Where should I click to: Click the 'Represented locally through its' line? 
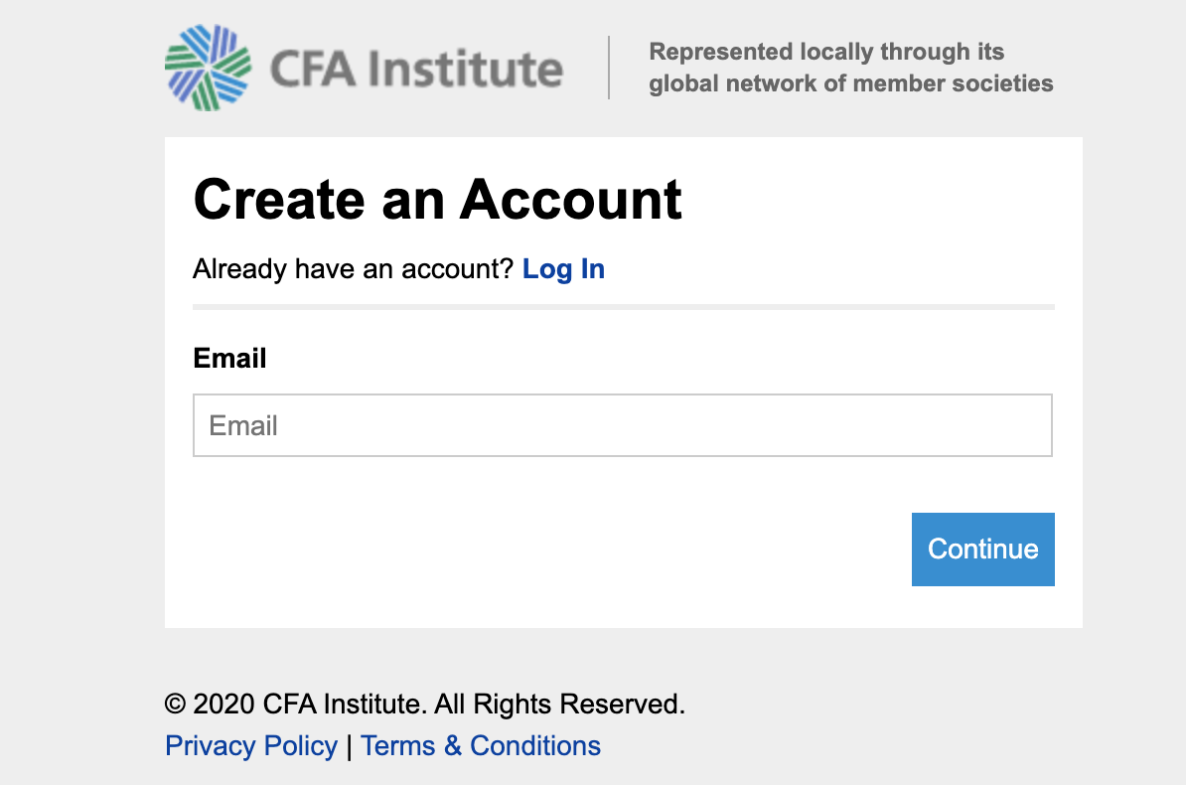[x=826, y=52]
